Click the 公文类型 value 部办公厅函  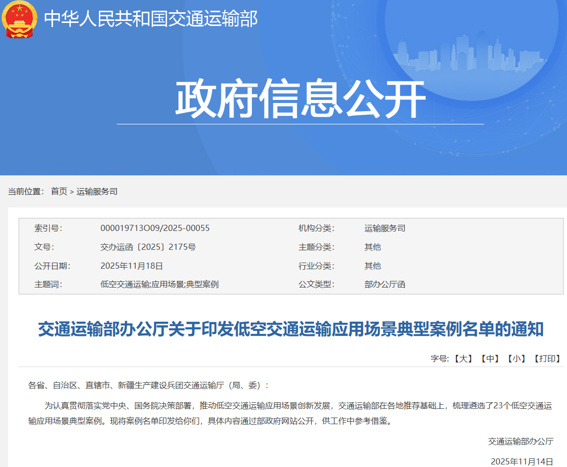coord(384,284)
